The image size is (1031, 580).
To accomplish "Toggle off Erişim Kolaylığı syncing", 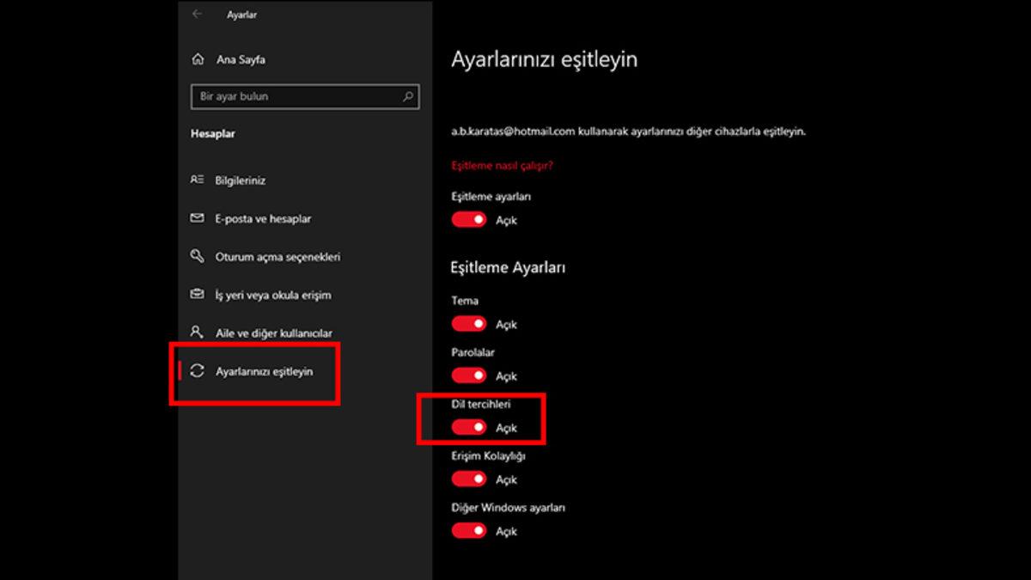I will pos(468,479).
